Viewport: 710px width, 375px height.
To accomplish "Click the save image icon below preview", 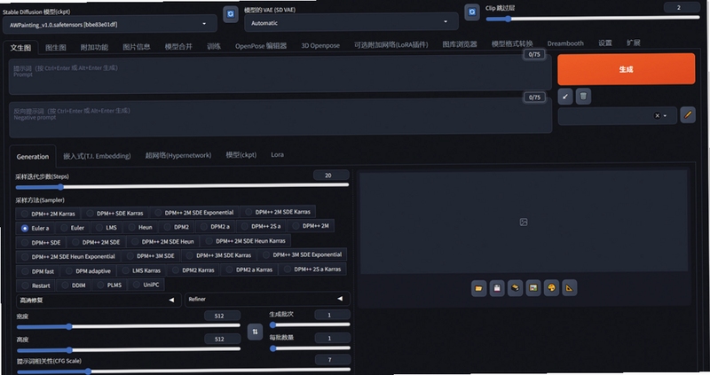I will pos(497,288).
